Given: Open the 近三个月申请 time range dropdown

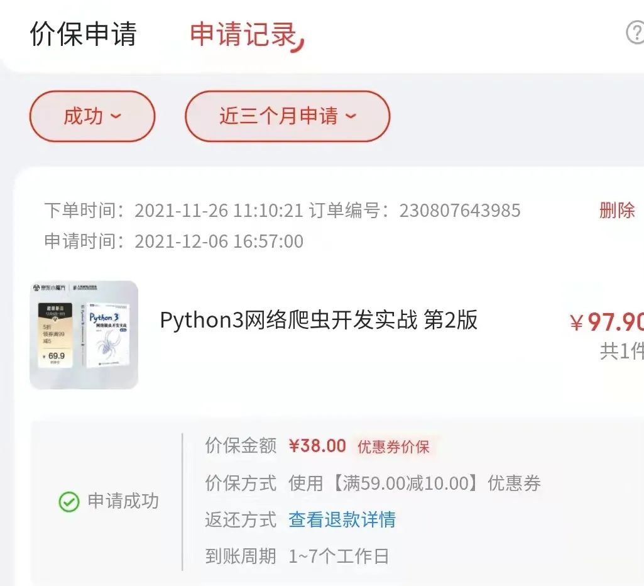Looking at the screenshot, I should [288, 116].
